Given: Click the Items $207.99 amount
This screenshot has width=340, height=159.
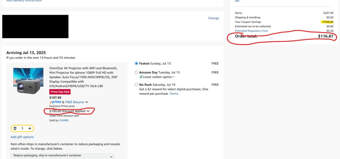Looking at the screenshot, I should [x=328, y=13].
